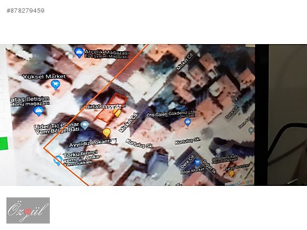The width and height of the screenshot is (307, 230).
Task: Click the teal pin near Dere Cd.
Action: coord(251,130)
